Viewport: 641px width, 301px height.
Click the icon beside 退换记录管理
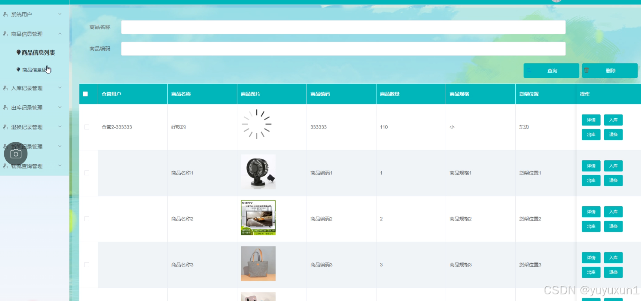[5, 127]
